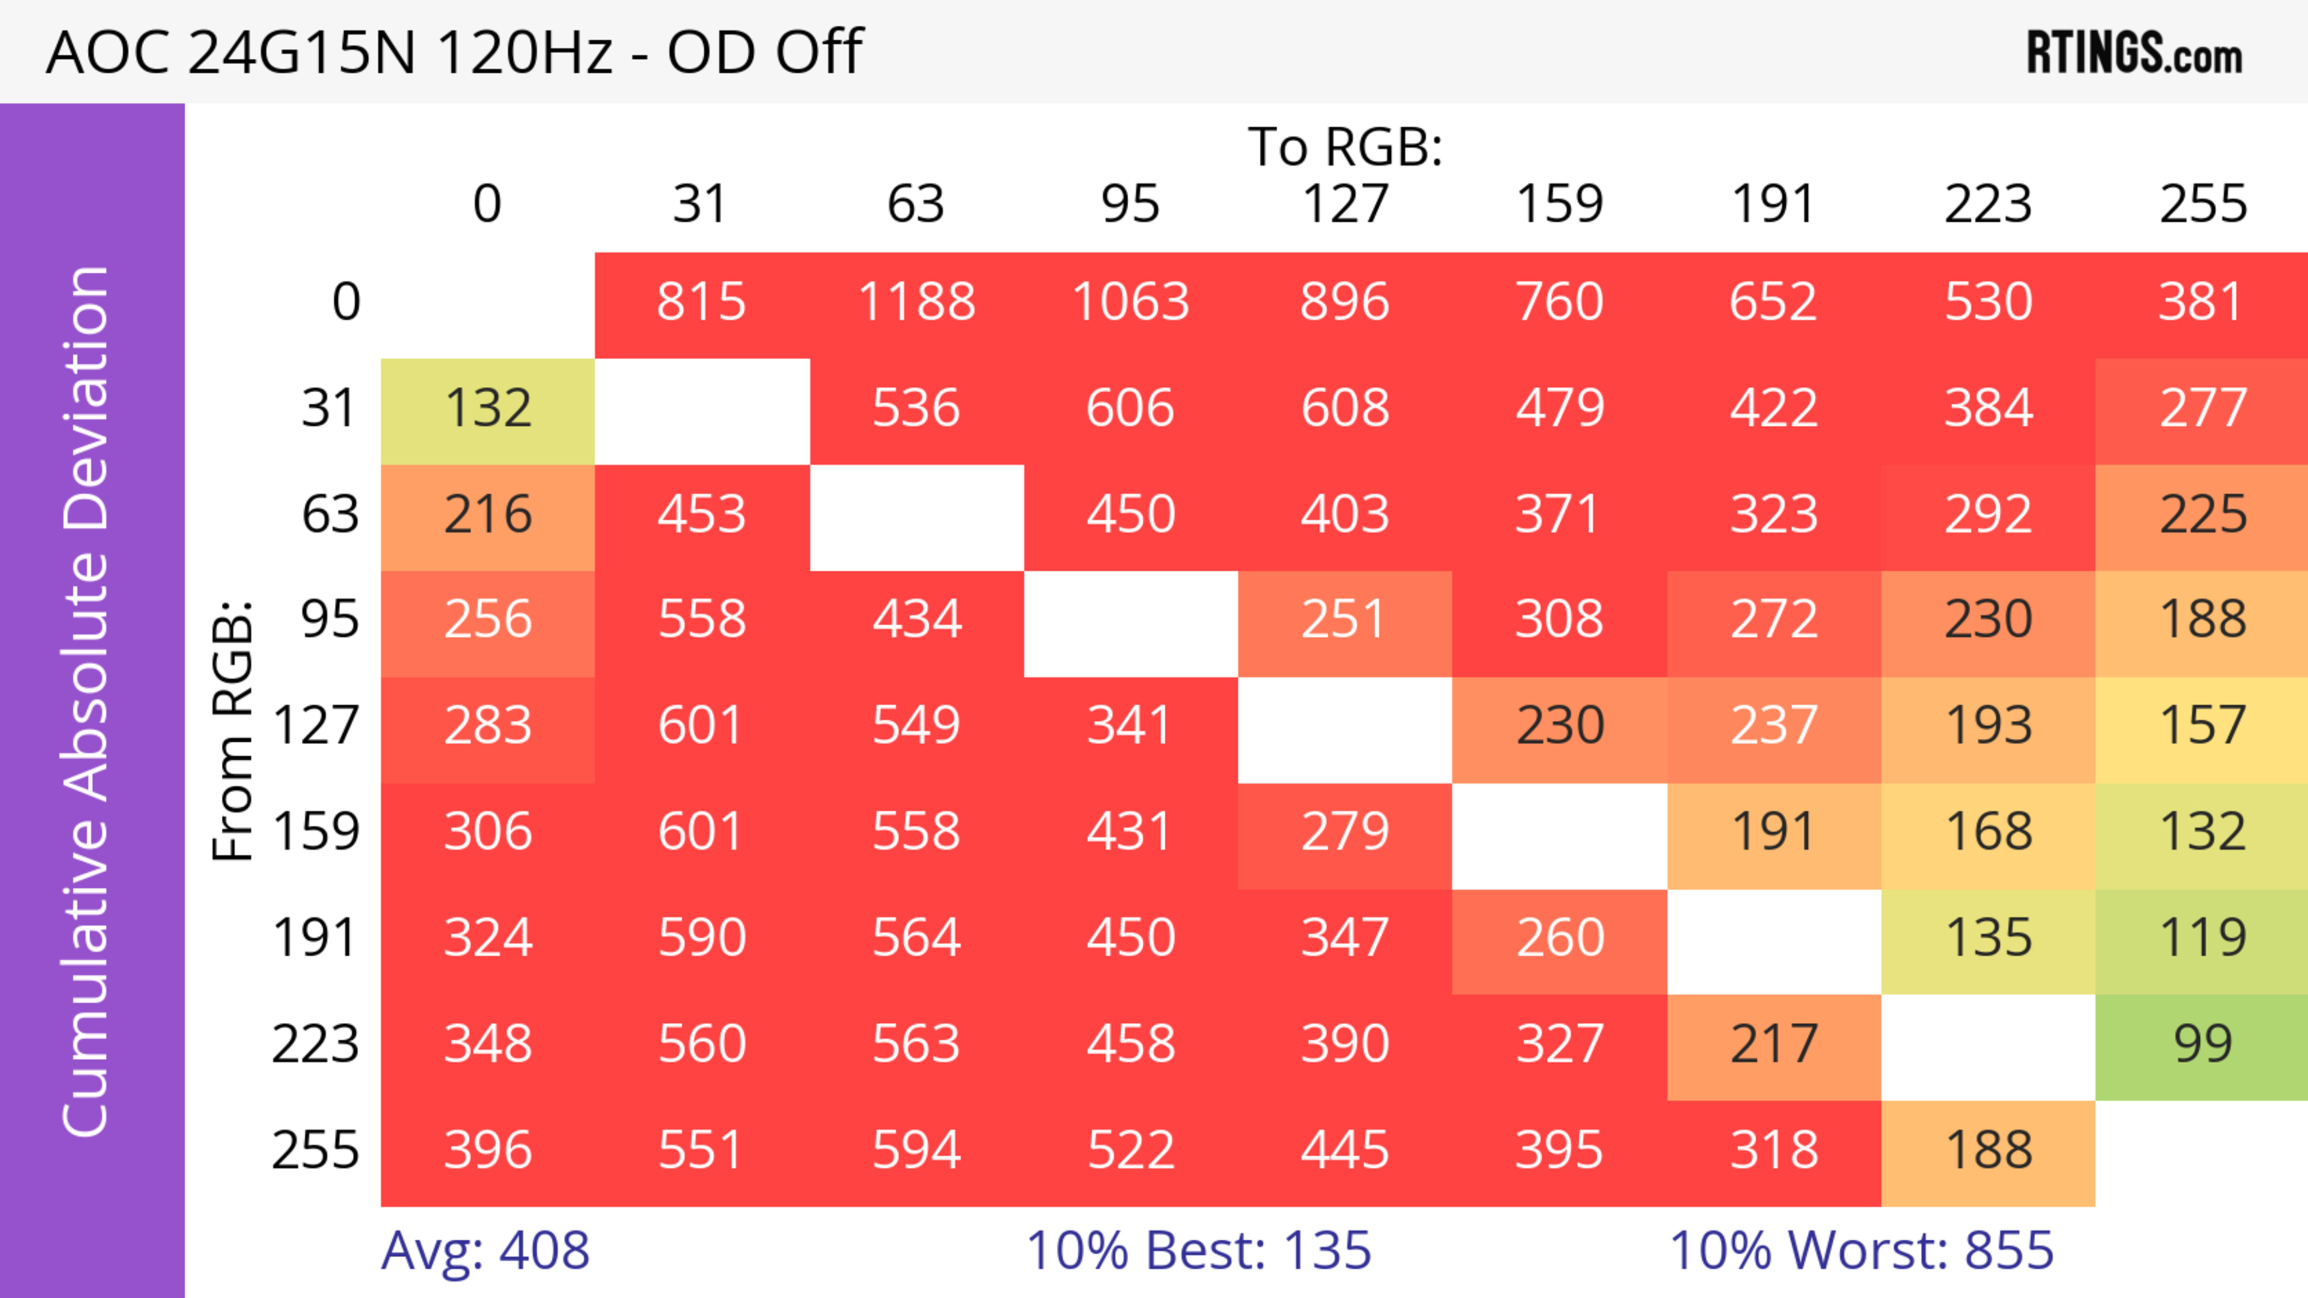Click the yellow cell showing 157
The width and height of the screenshot is (2308, 1298).
(x=2202, y=726)
